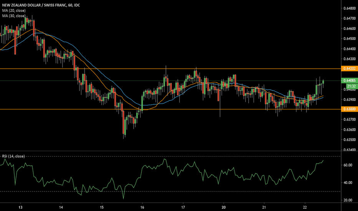
Task: Click the 20.00 level on RSI scale
Action: pos(348,200)
